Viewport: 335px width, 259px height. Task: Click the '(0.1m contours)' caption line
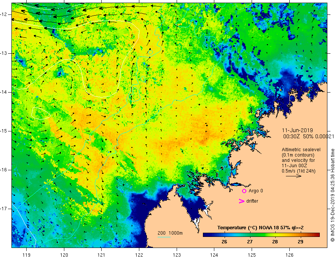[298, 155]
